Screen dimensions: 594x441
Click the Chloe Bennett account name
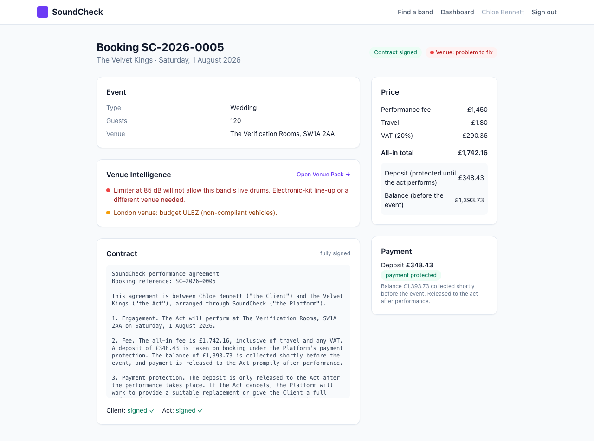tap(503, 12)
